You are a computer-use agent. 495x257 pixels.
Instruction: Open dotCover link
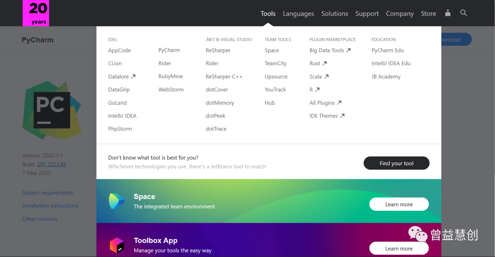(217, 90)
